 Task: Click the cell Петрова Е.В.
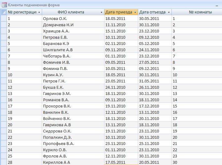[73, 37]
